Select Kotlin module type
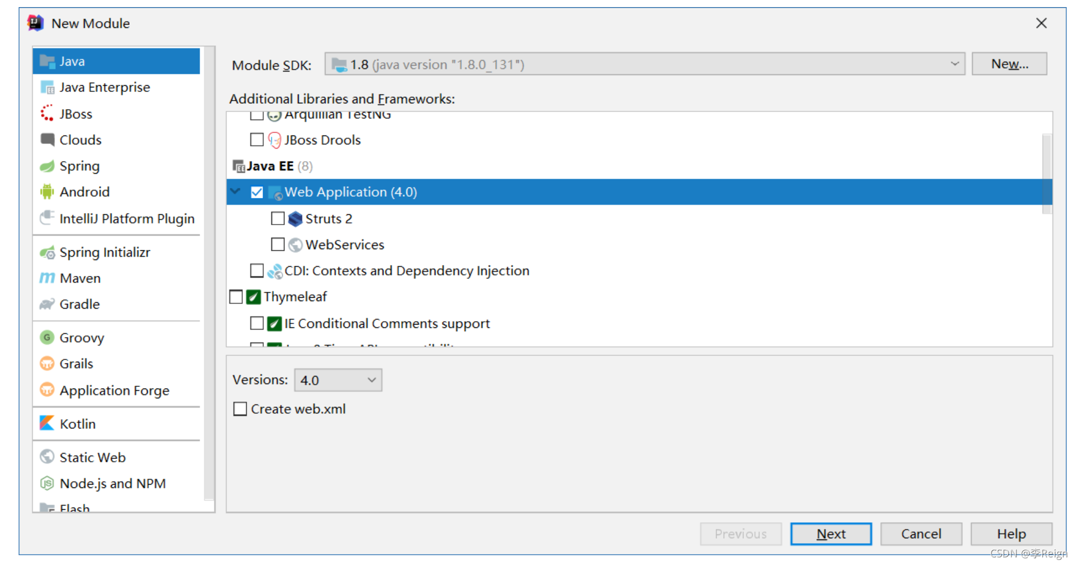Screen dimensions: 1076x565 pyautogui.click(x=116, y=423)
